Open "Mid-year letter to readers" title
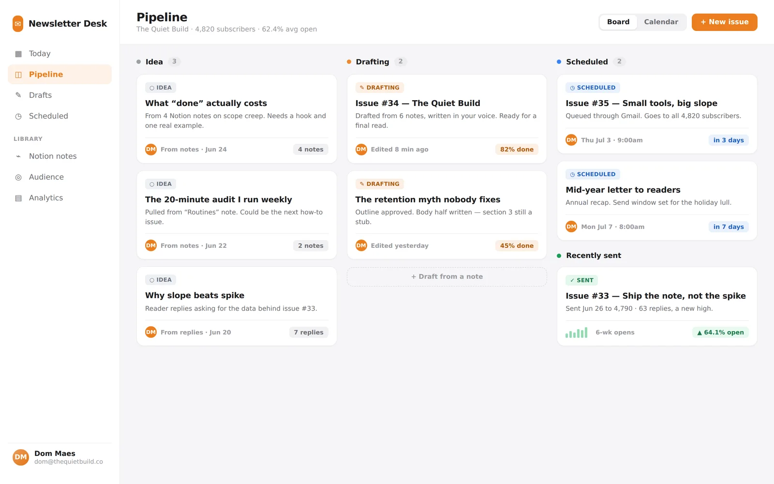Screen dimensions: 774x484 click(x=623, y=190)
